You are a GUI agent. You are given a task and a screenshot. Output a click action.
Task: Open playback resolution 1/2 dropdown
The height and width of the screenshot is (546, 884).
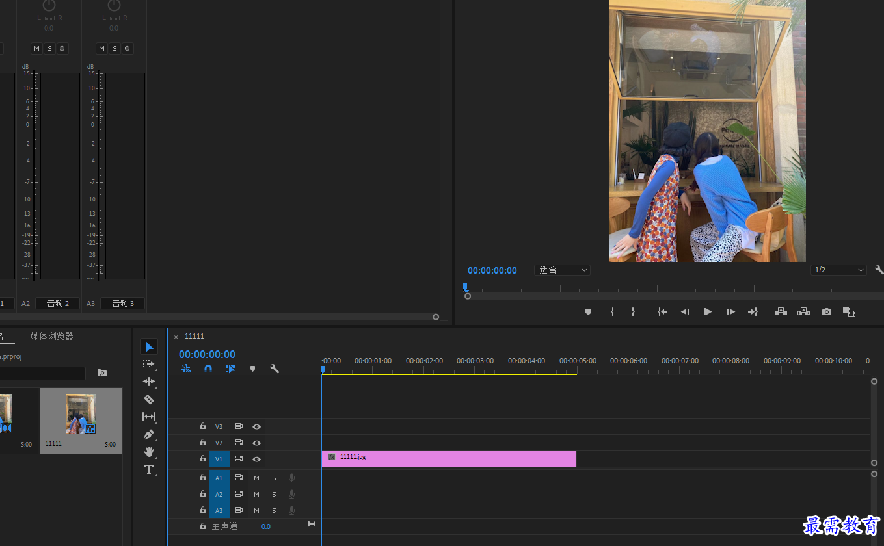point(839,270)
